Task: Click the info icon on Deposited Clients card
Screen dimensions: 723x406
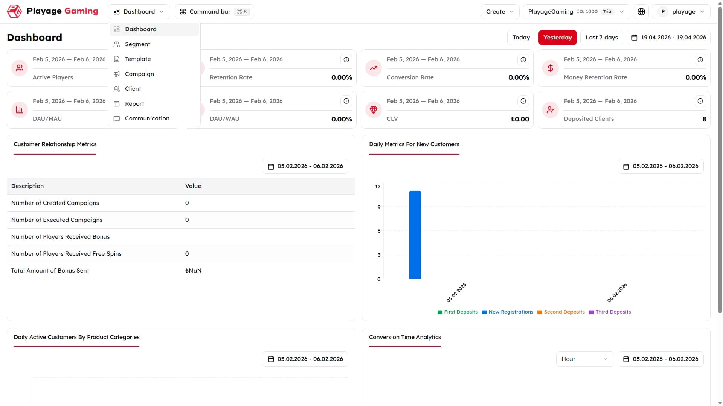Action: click(700, 101)
